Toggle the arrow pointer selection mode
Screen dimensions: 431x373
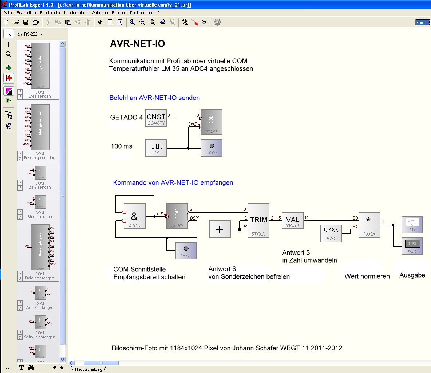pyautogui.click(x=9, y=34)
